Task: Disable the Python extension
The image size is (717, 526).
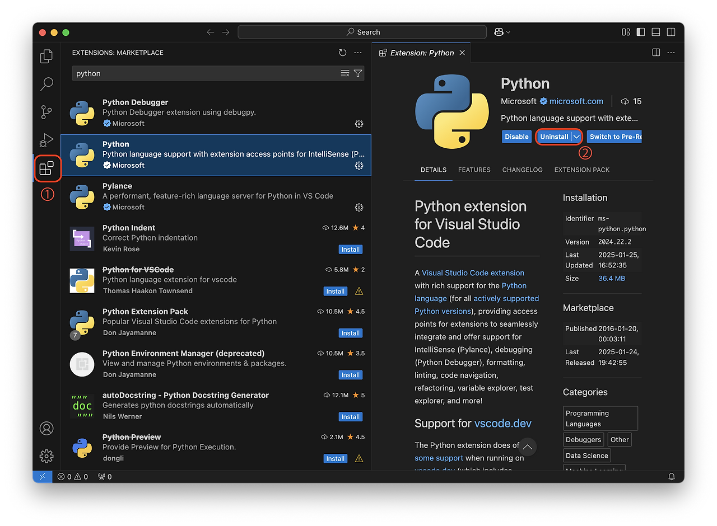Action: [x=516, y=137]
